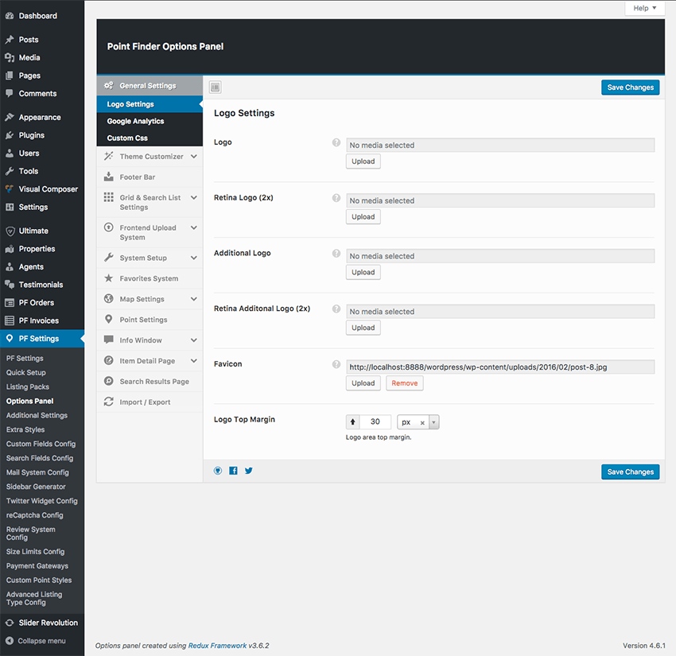Image resolution: width=676 pixels, height=656 pixels.
Task: Click the Plugins plug icon
Action: (x=10, y=135)
